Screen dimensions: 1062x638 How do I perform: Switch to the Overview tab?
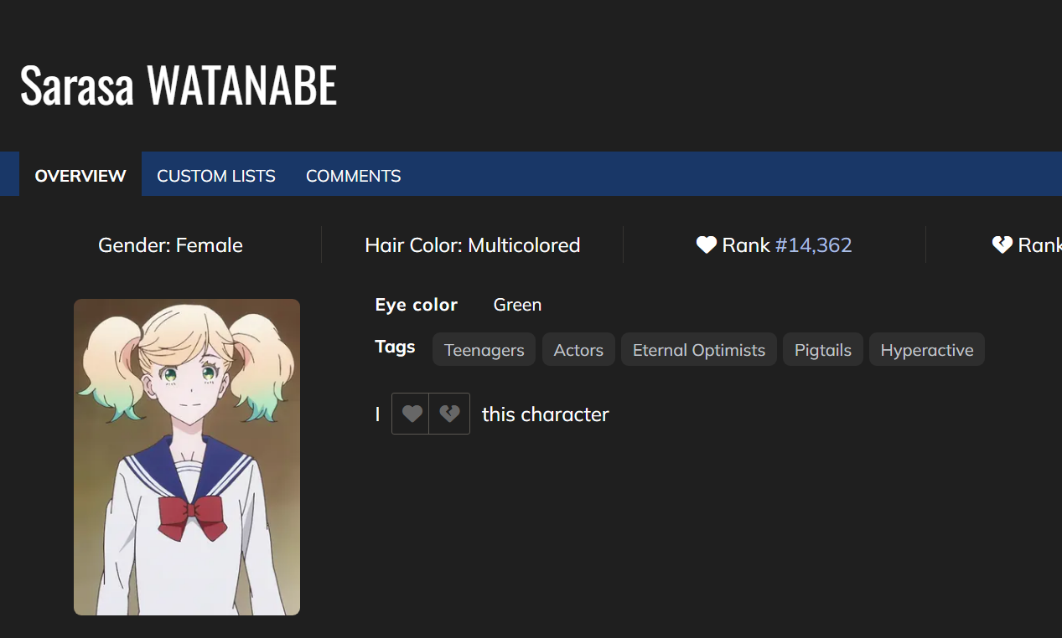80,176
